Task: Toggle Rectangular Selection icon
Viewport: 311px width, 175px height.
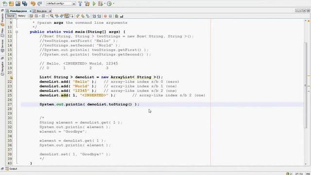Action: (72, 16)
